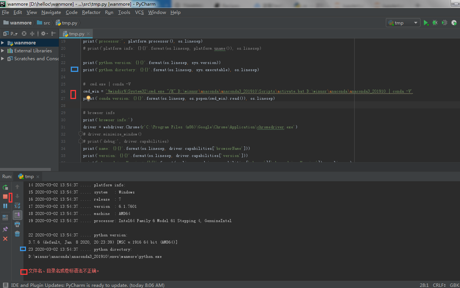The image size is (460, 288).
Task: Run the tmp configuration
Action: click(x=426, y=23)
